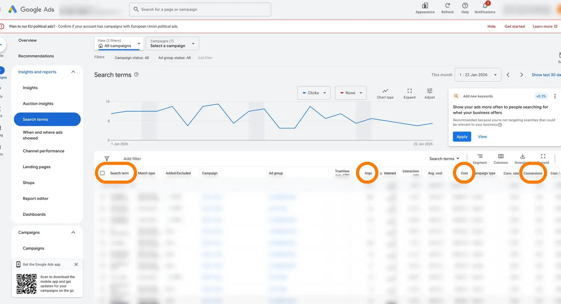Open the Notifications panel
The width and height of the screenshot is (561, 304).
point(485,8)
